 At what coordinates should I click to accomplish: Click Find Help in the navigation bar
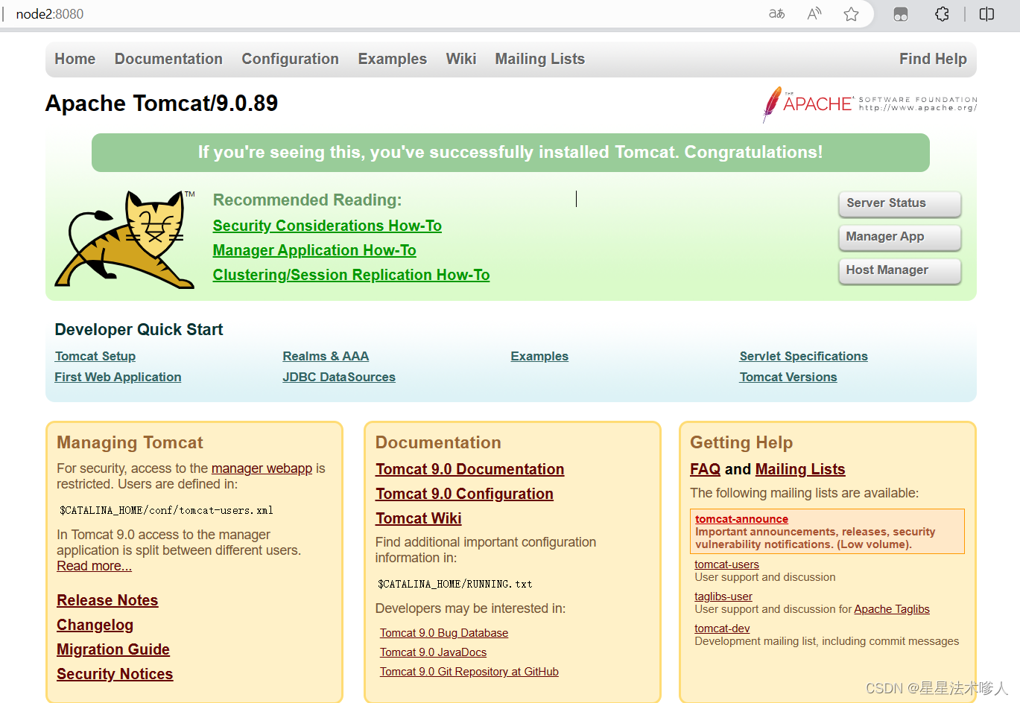pos(933,59)
